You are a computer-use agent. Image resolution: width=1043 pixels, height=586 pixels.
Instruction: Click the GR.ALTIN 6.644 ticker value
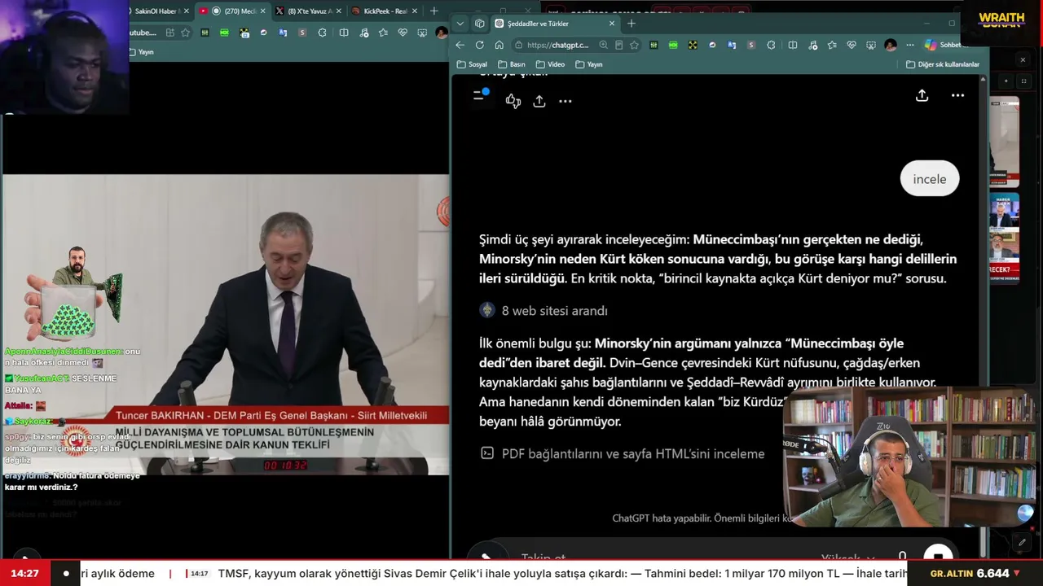pos(975,573)
